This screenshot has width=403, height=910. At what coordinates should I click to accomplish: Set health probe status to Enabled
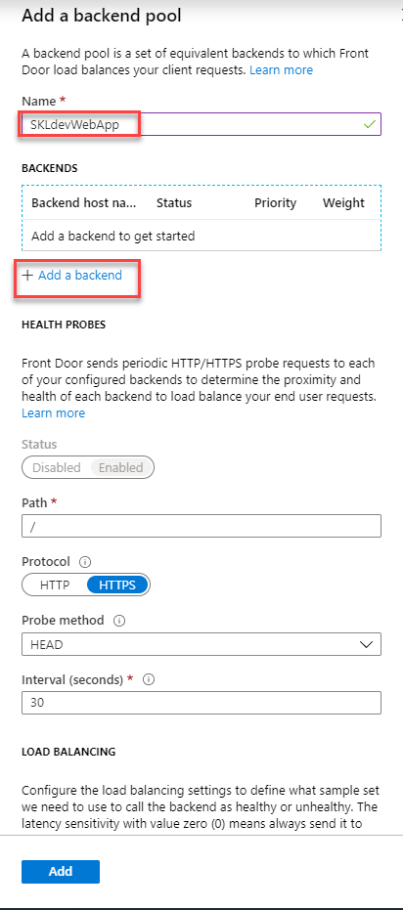point(120,467)
